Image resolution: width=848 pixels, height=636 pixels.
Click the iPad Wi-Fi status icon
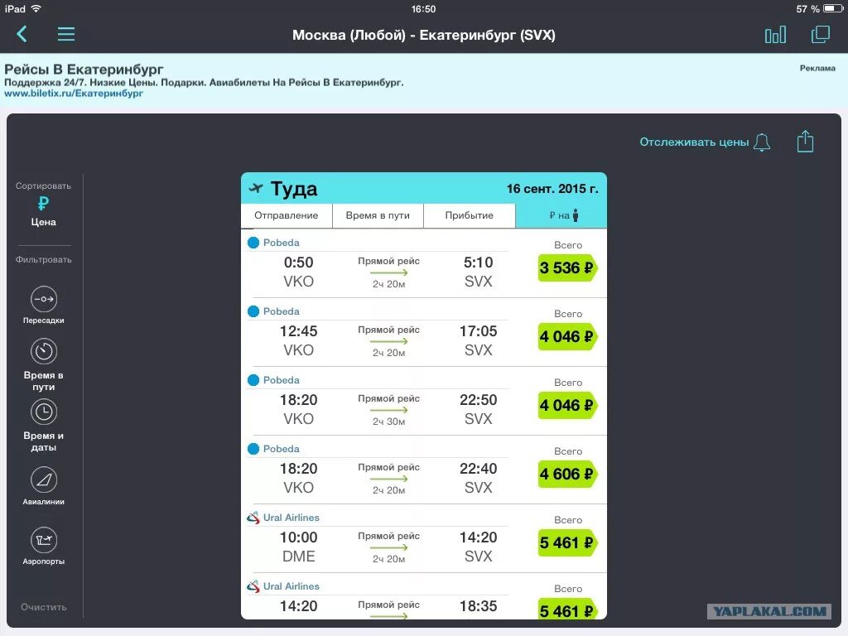point(36,8)
